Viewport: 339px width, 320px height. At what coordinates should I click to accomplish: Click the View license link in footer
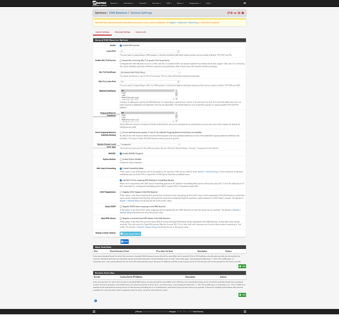coord(198,312)
